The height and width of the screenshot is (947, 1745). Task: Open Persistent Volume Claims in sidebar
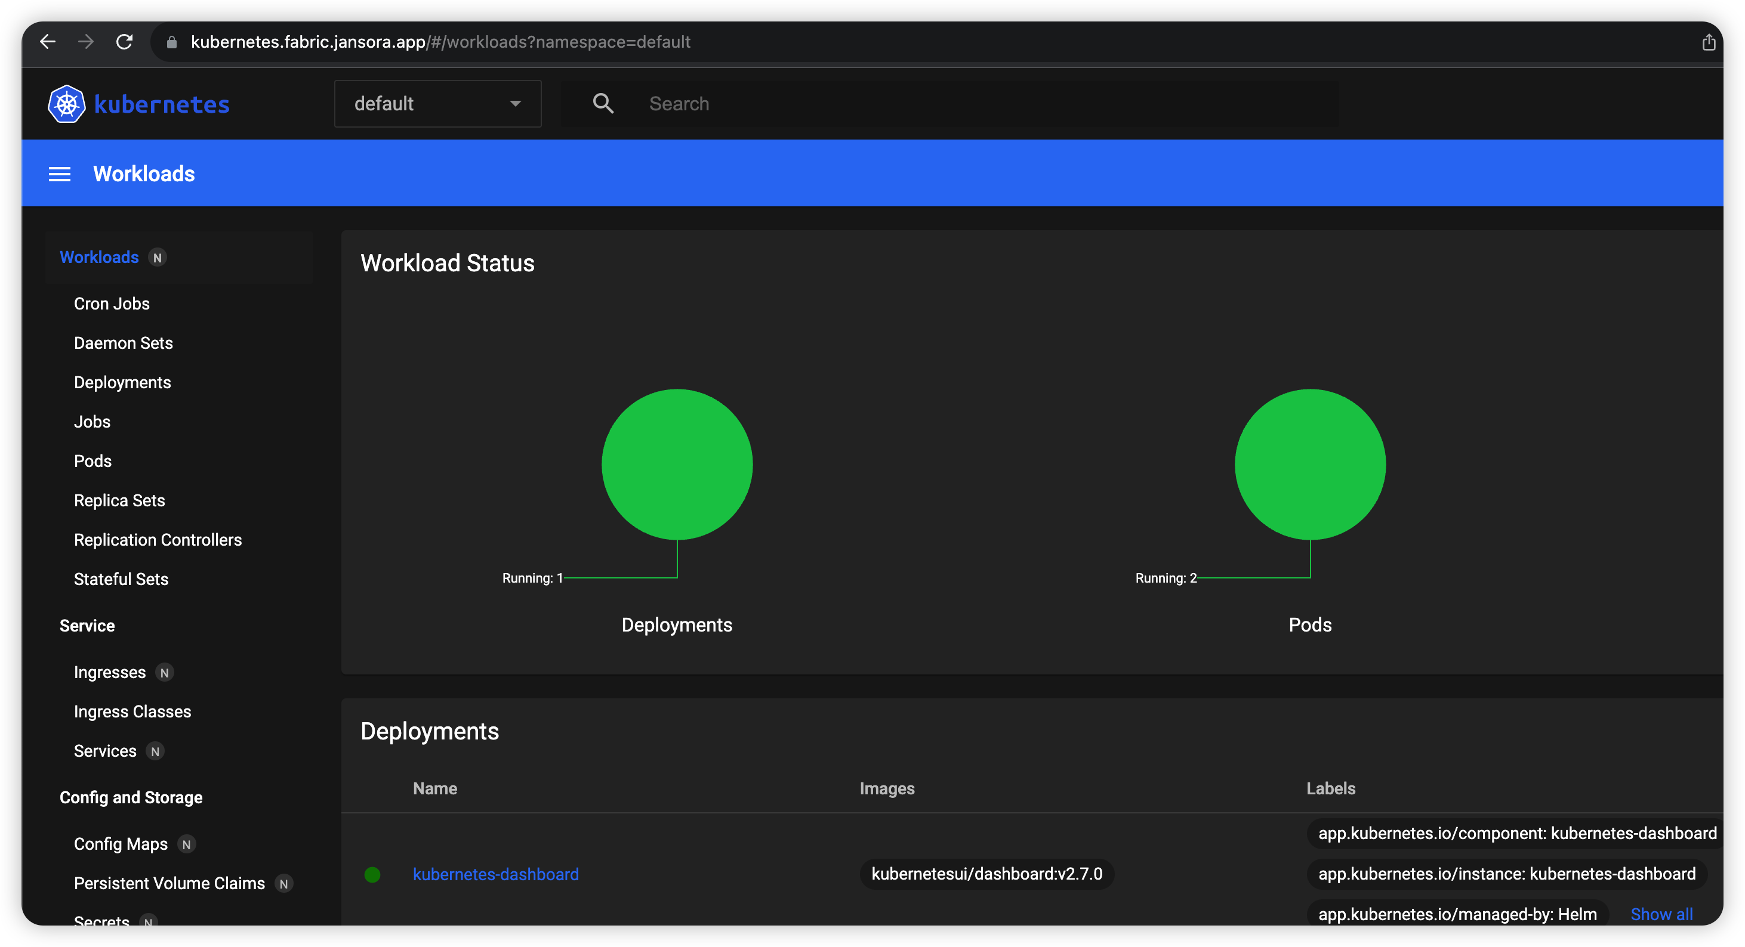click(x=169, y=883)
